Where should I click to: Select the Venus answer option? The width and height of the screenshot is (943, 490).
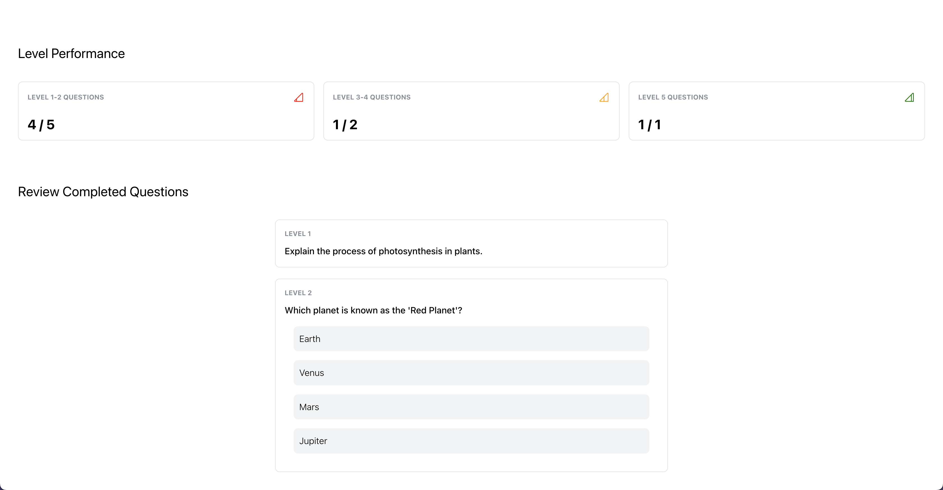click(471, 373)
